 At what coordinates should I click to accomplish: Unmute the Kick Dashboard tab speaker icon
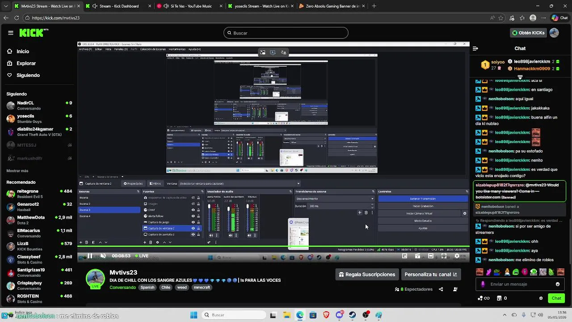tap(95, 6)
